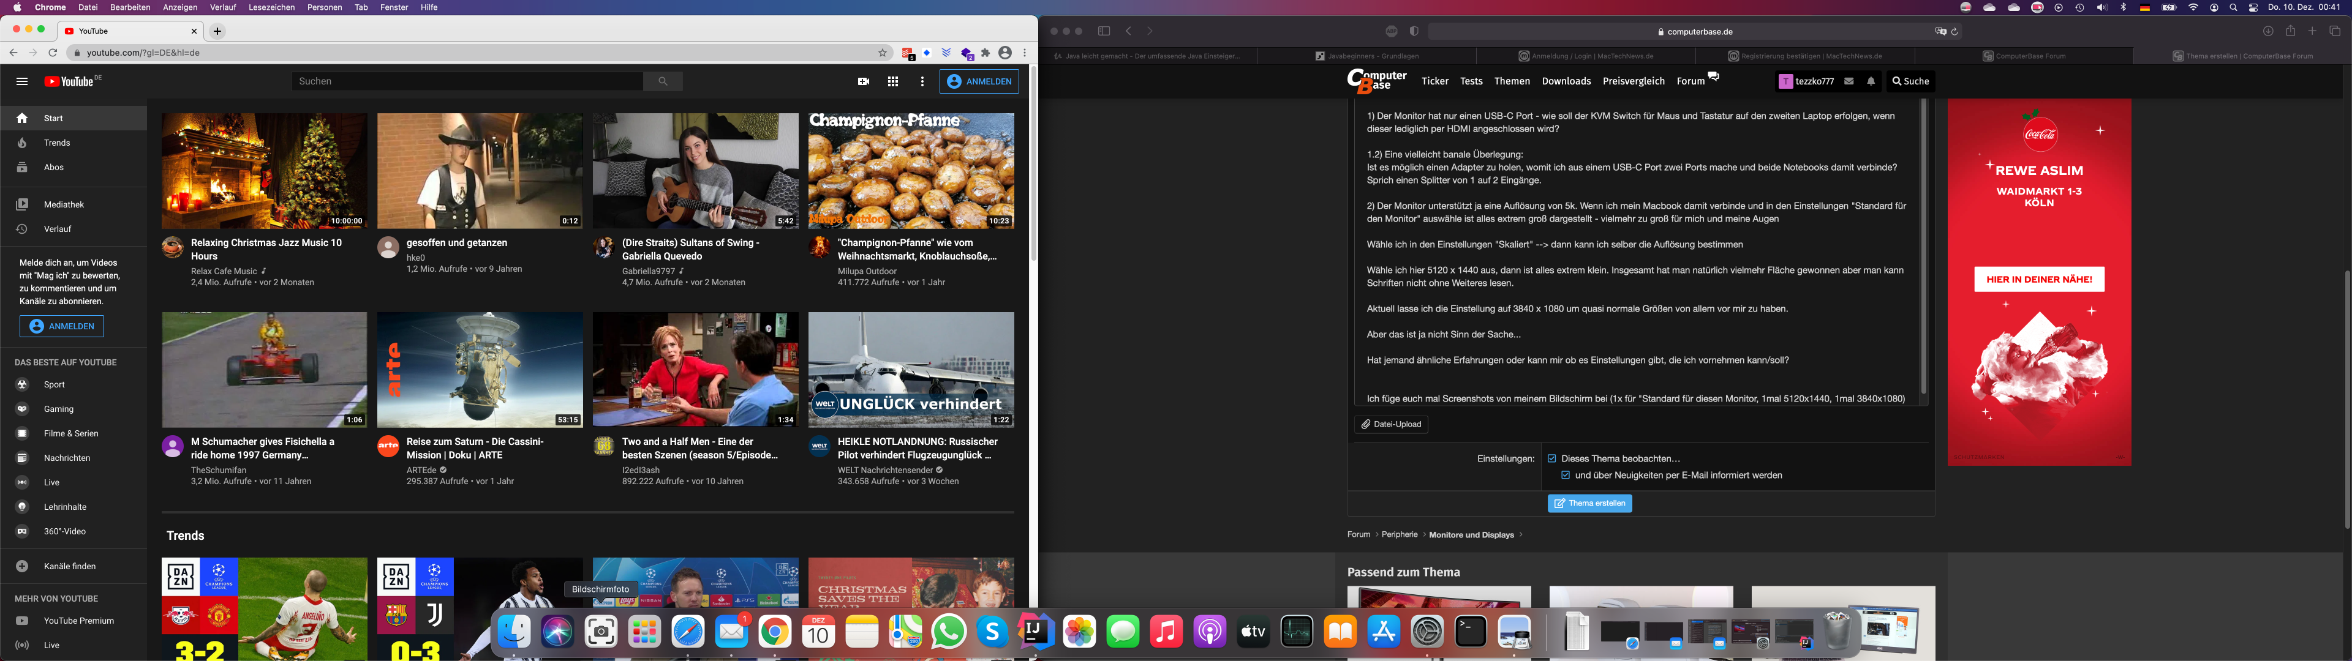
Task: Open the YouTube hamburger guide menu
Action: (x=22, y=81)
